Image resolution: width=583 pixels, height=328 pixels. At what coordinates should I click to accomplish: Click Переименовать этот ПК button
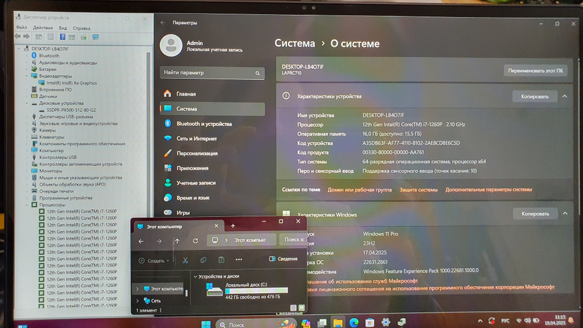[x=535, y=70]
